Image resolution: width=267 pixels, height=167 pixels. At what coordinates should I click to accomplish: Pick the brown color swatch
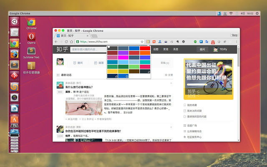134,71
